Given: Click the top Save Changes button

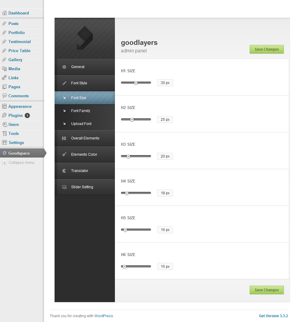Looking at the screenshot, I should click(x=267, y=49).
